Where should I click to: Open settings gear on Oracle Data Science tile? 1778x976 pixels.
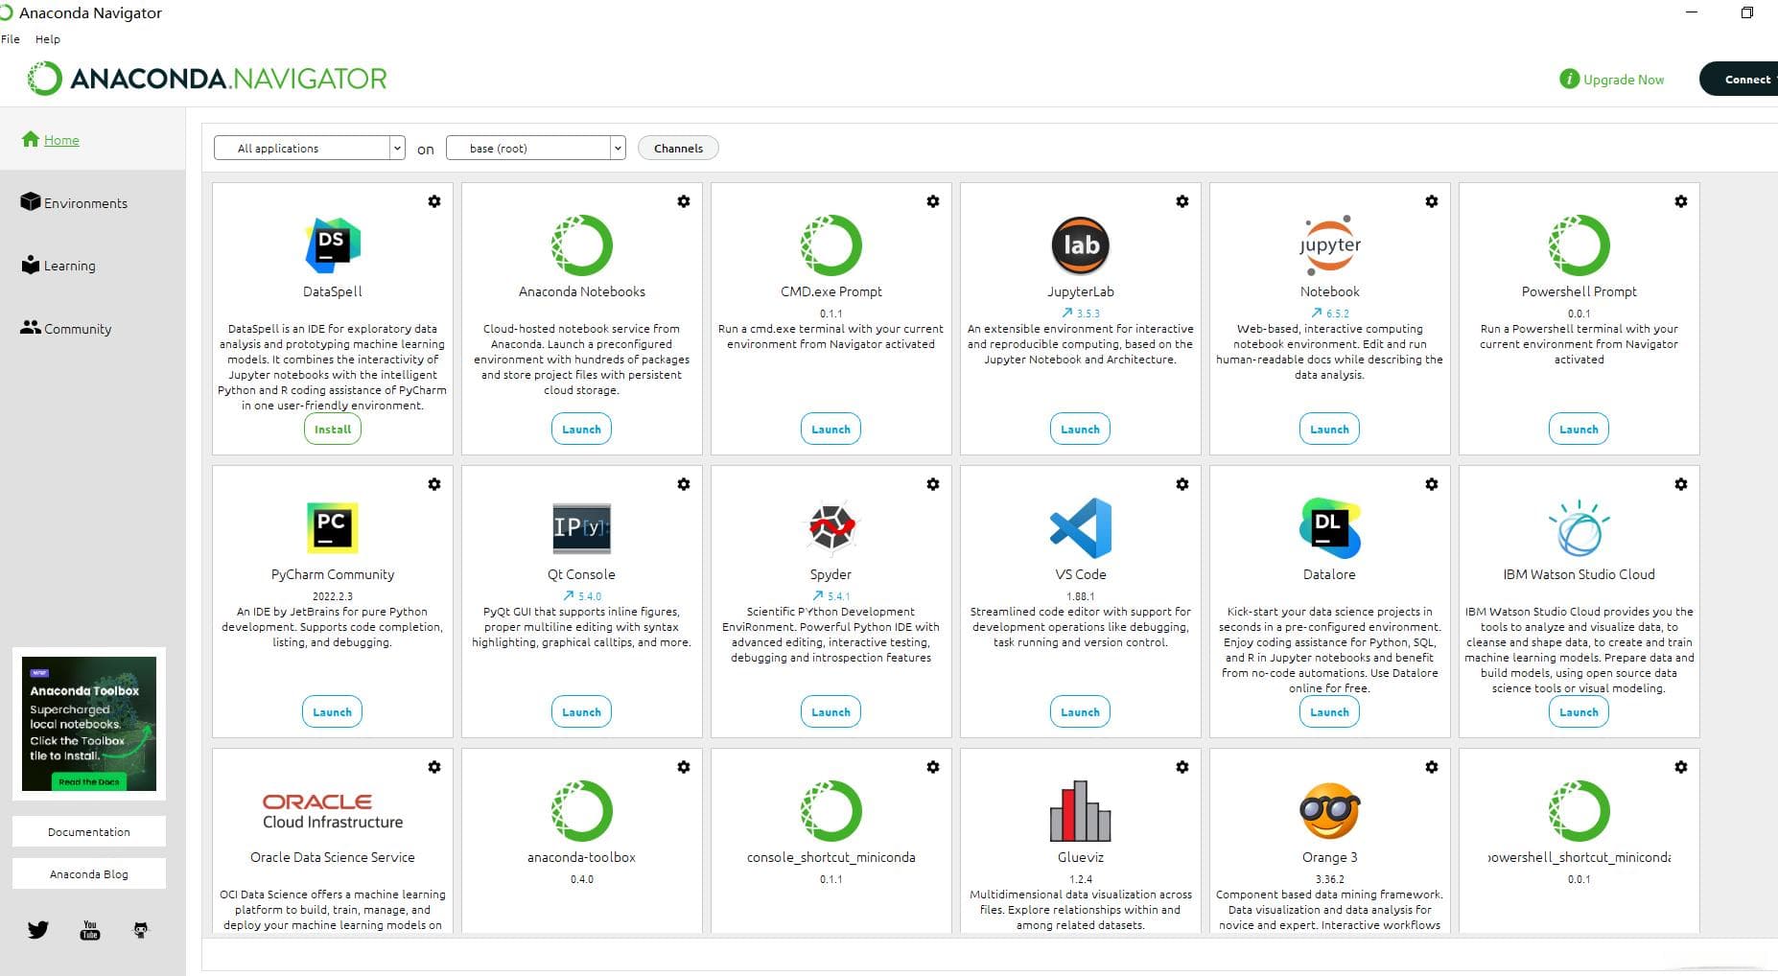[434, 767]
